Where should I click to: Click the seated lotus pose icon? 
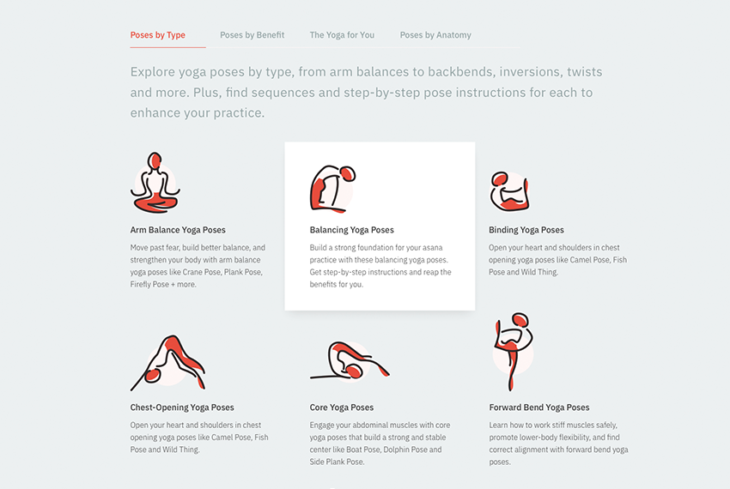coord(155,183)
